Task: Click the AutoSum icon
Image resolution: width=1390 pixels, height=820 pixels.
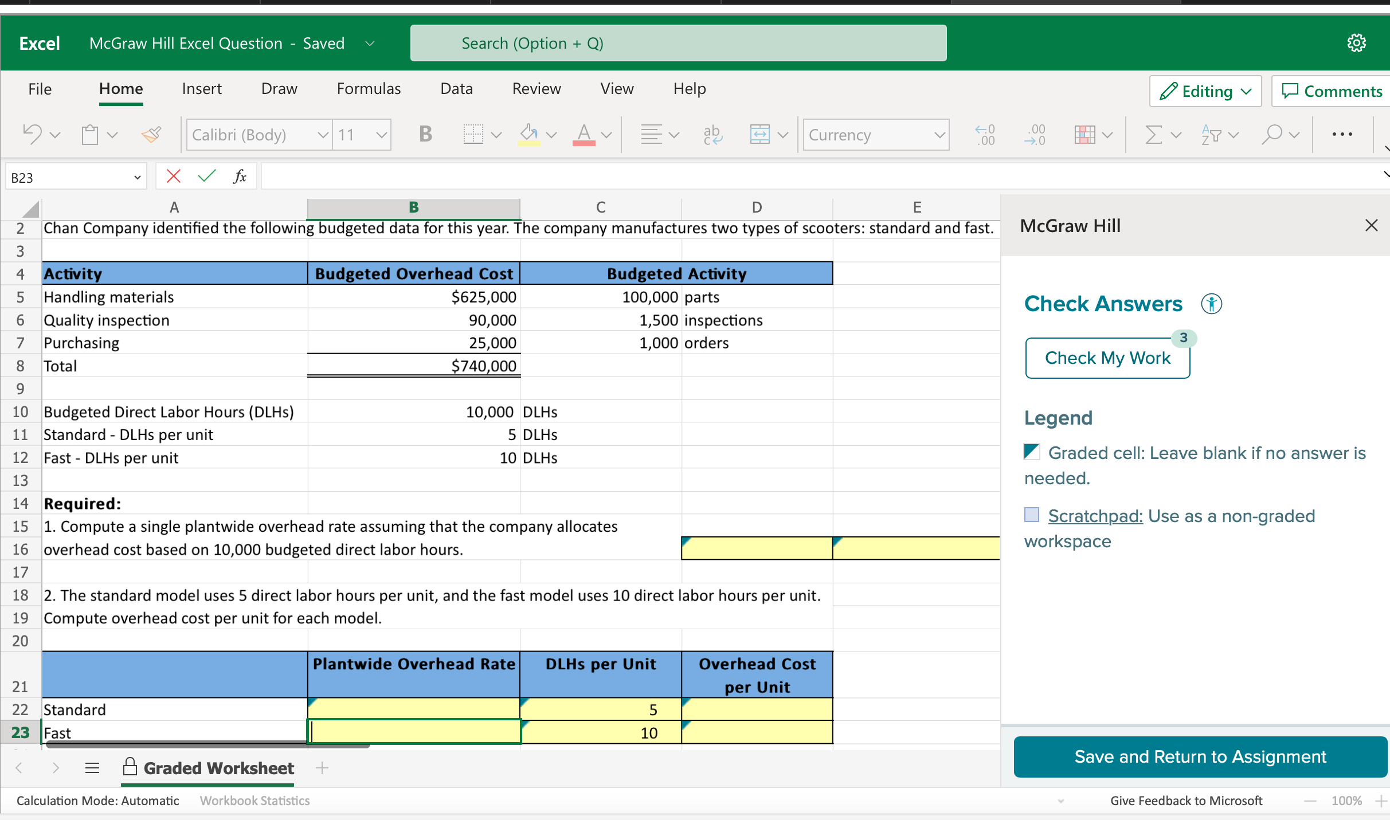Action: point(1154,134)
